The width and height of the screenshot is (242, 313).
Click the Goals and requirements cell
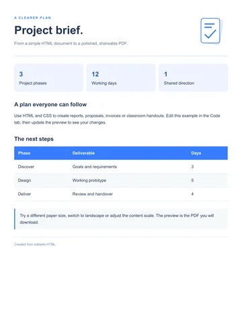pos(95,167)
